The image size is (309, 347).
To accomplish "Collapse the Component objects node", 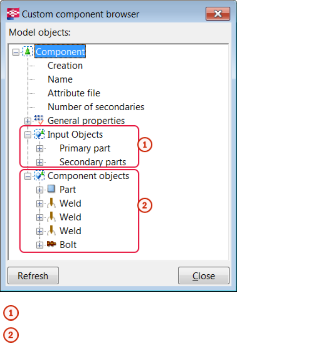I will point(28,176).
